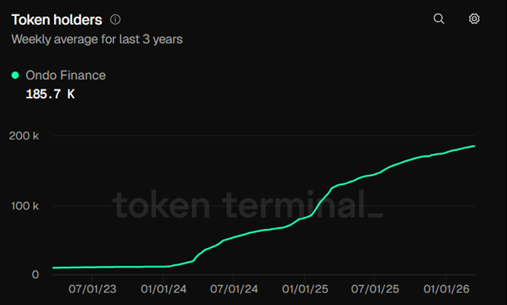The image size is (507, 305).
Task: Click the 0 y-axis label
Action: pos(35,274)
